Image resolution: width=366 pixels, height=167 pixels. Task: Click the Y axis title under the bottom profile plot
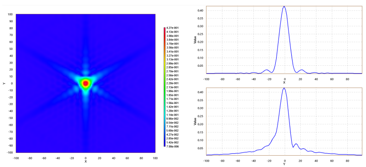tap(284, 164)
